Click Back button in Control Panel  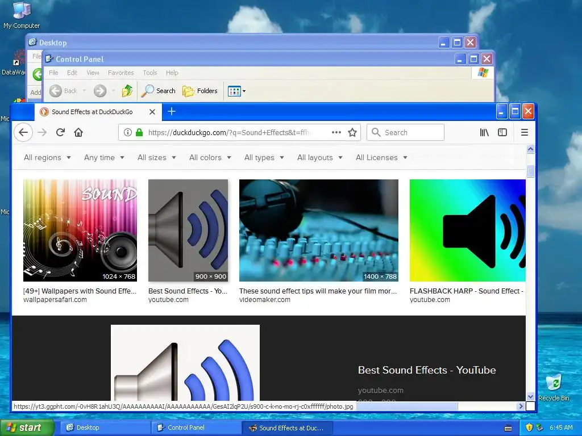click(x=64, y=91)
